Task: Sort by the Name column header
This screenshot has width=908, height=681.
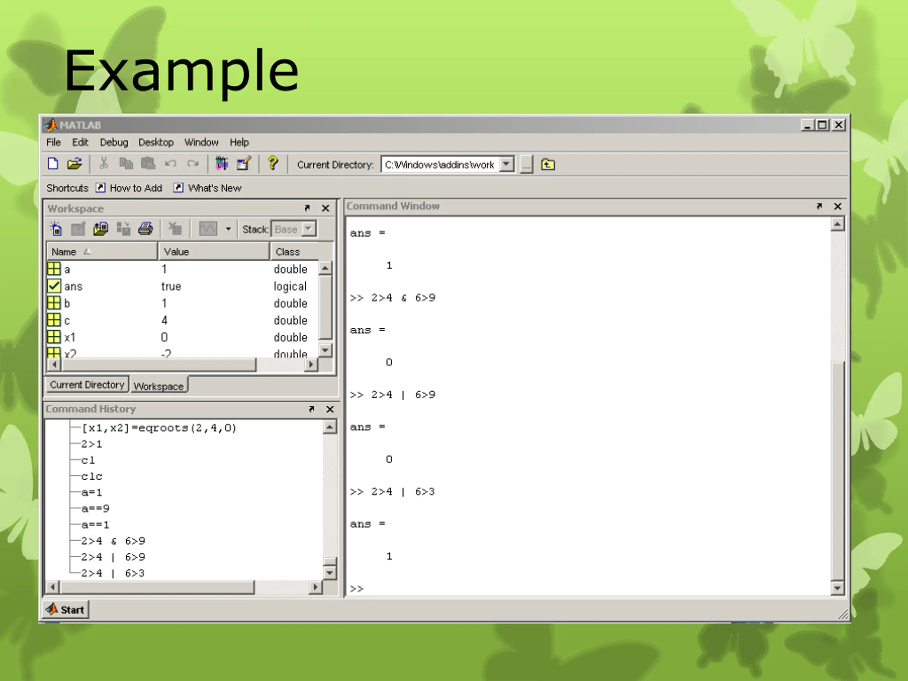Action: [x=102, y=251]
